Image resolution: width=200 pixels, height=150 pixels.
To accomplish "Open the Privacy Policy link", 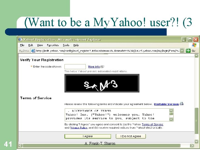I will 79,127.
